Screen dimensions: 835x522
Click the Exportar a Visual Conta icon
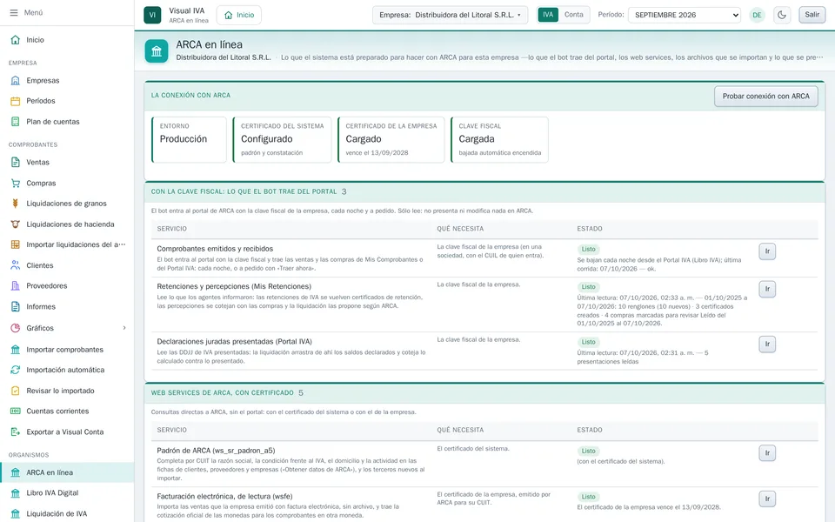(16, 432)
